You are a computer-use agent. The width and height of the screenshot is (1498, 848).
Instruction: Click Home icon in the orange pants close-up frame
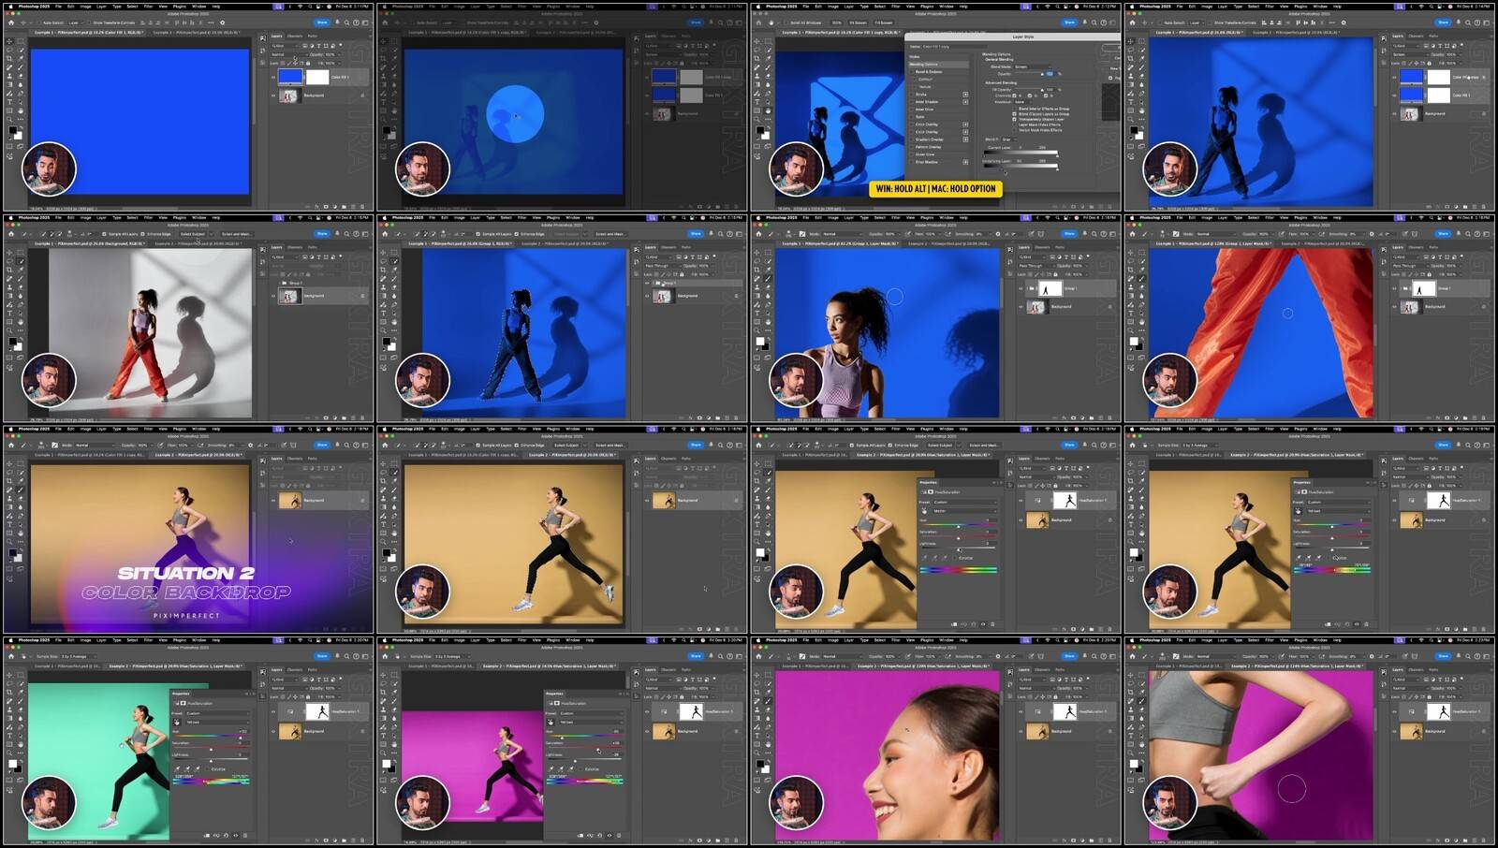1134,233
